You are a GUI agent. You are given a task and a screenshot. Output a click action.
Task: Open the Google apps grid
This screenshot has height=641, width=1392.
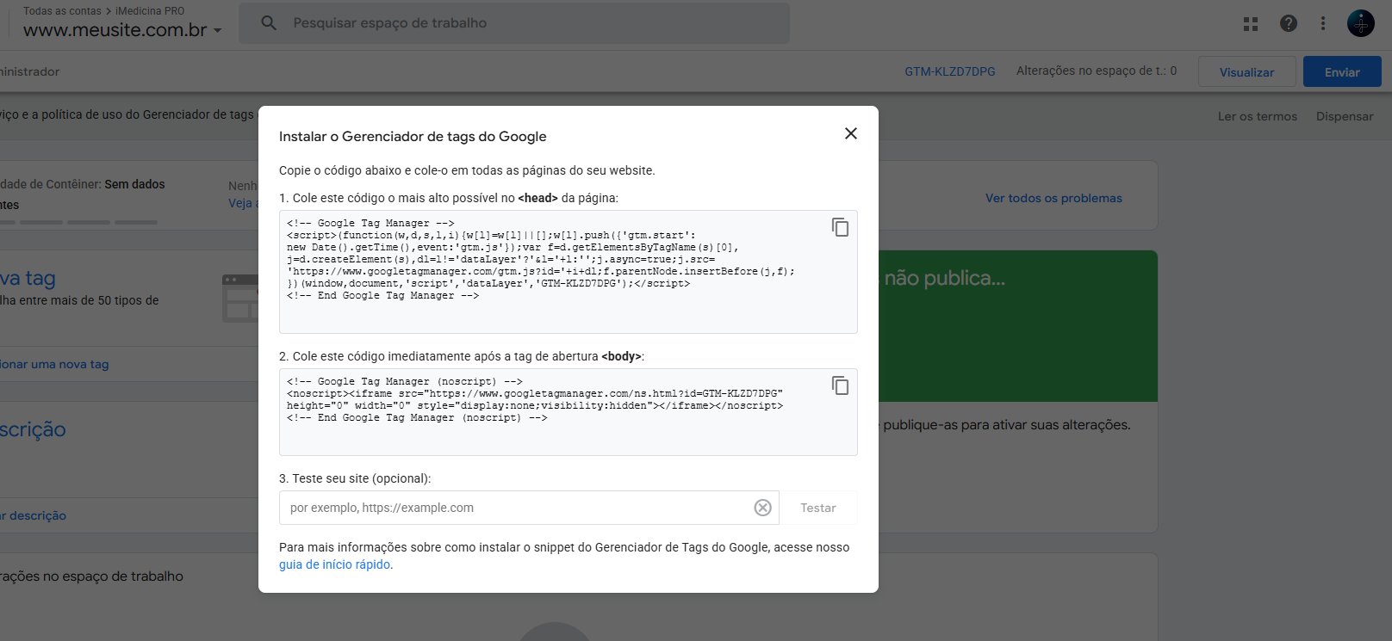(x=1251, y=24)
